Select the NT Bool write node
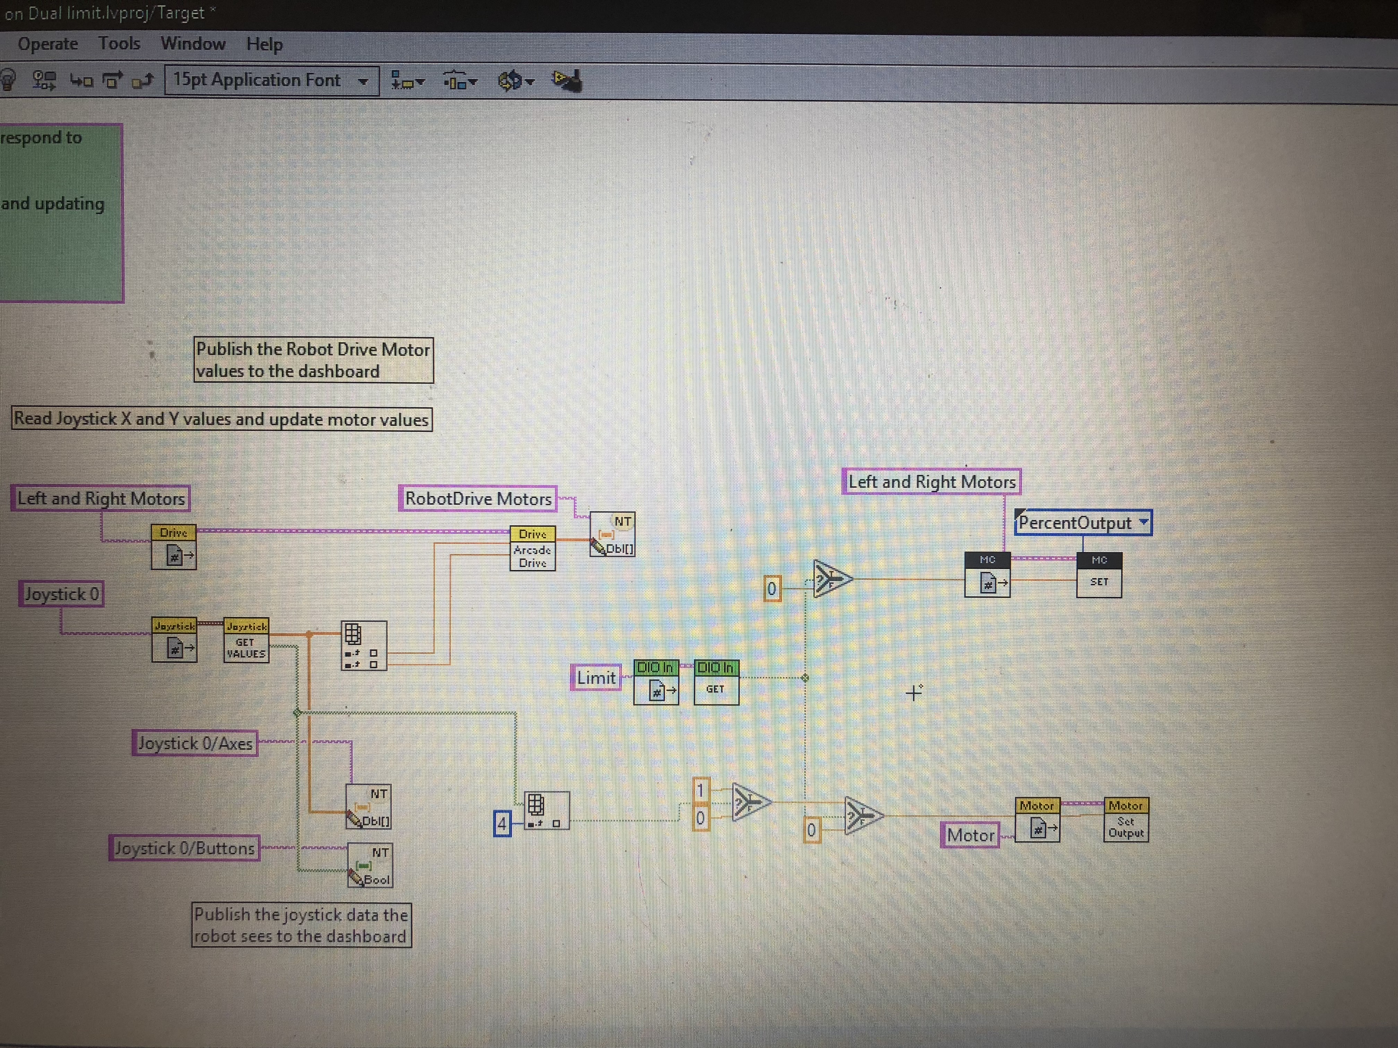This screenshot has width=1398, height=1048. [x=370, y=865]
